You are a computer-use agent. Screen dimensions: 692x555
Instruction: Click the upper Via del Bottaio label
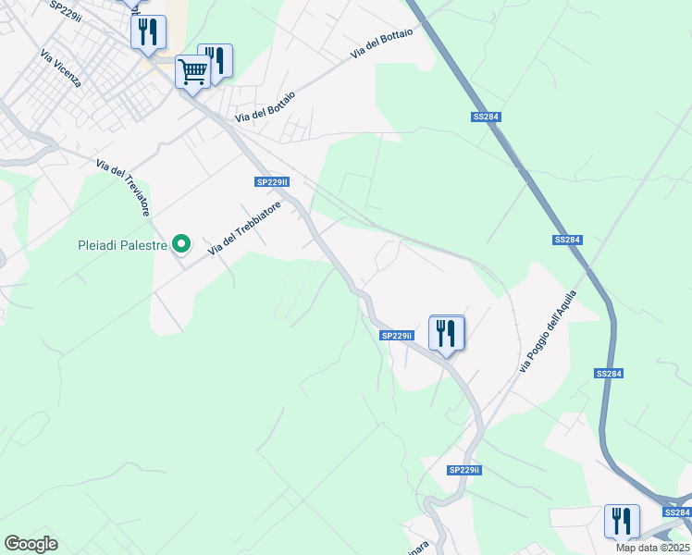pos(381,43)
